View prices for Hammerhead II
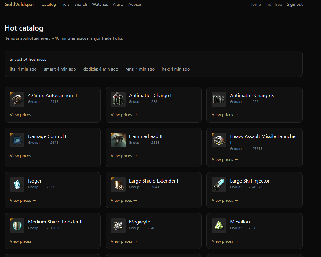 [x=124, y=156]
